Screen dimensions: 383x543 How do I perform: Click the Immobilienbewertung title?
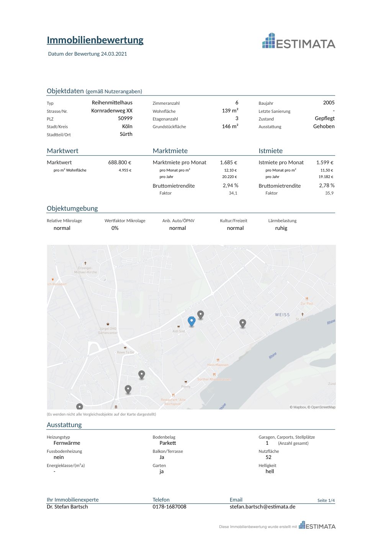pos(95,40)
